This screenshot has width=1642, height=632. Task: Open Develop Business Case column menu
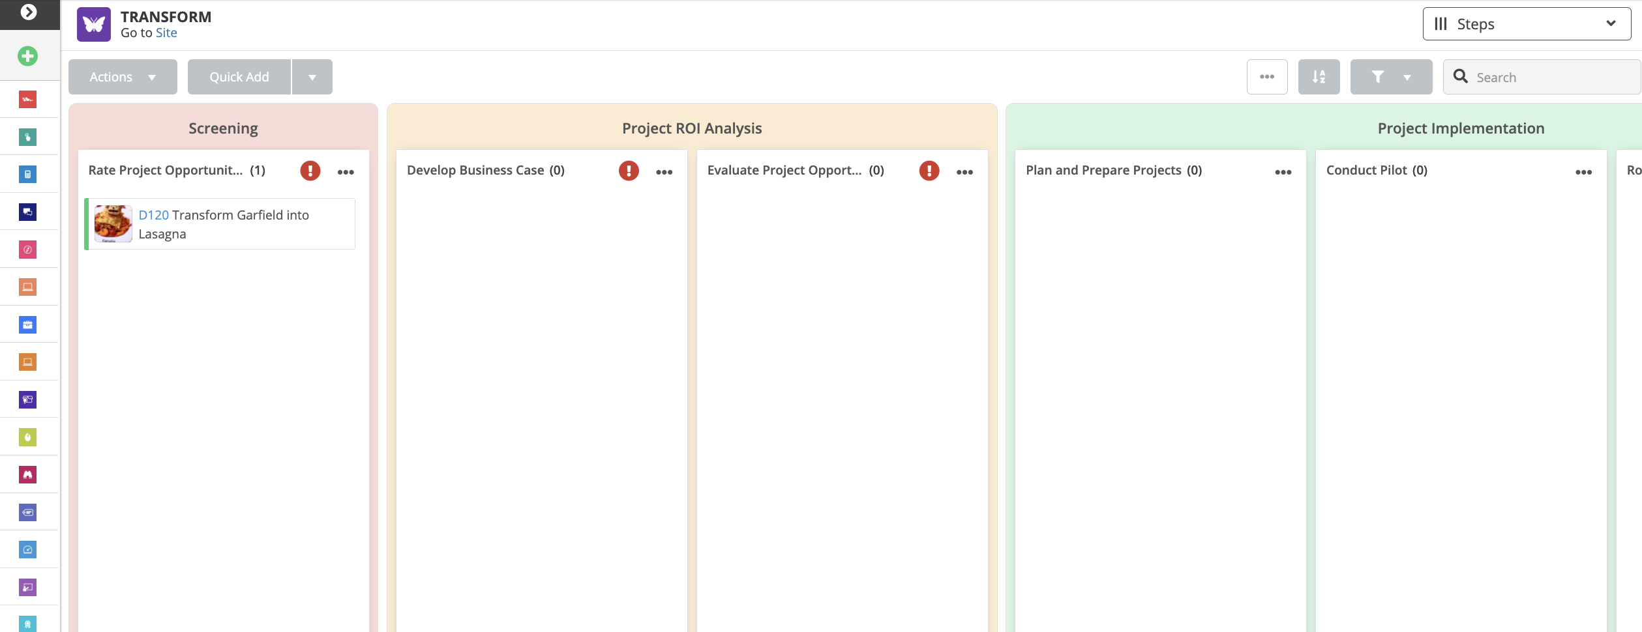click(664, 172)
